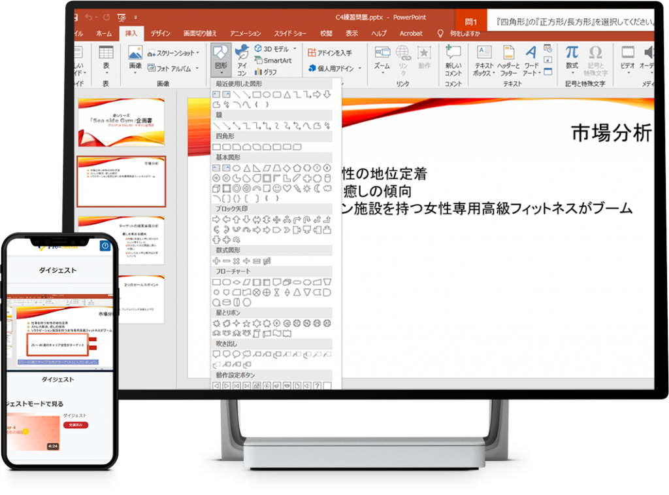Add a 新しいコメント new comment

(453, 60)
